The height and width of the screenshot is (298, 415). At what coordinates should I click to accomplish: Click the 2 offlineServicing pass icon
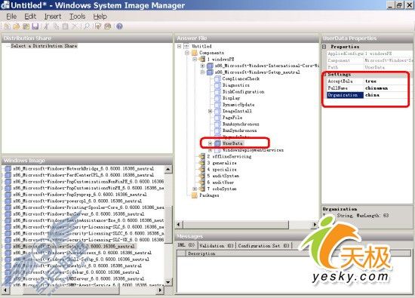(202, 156)
